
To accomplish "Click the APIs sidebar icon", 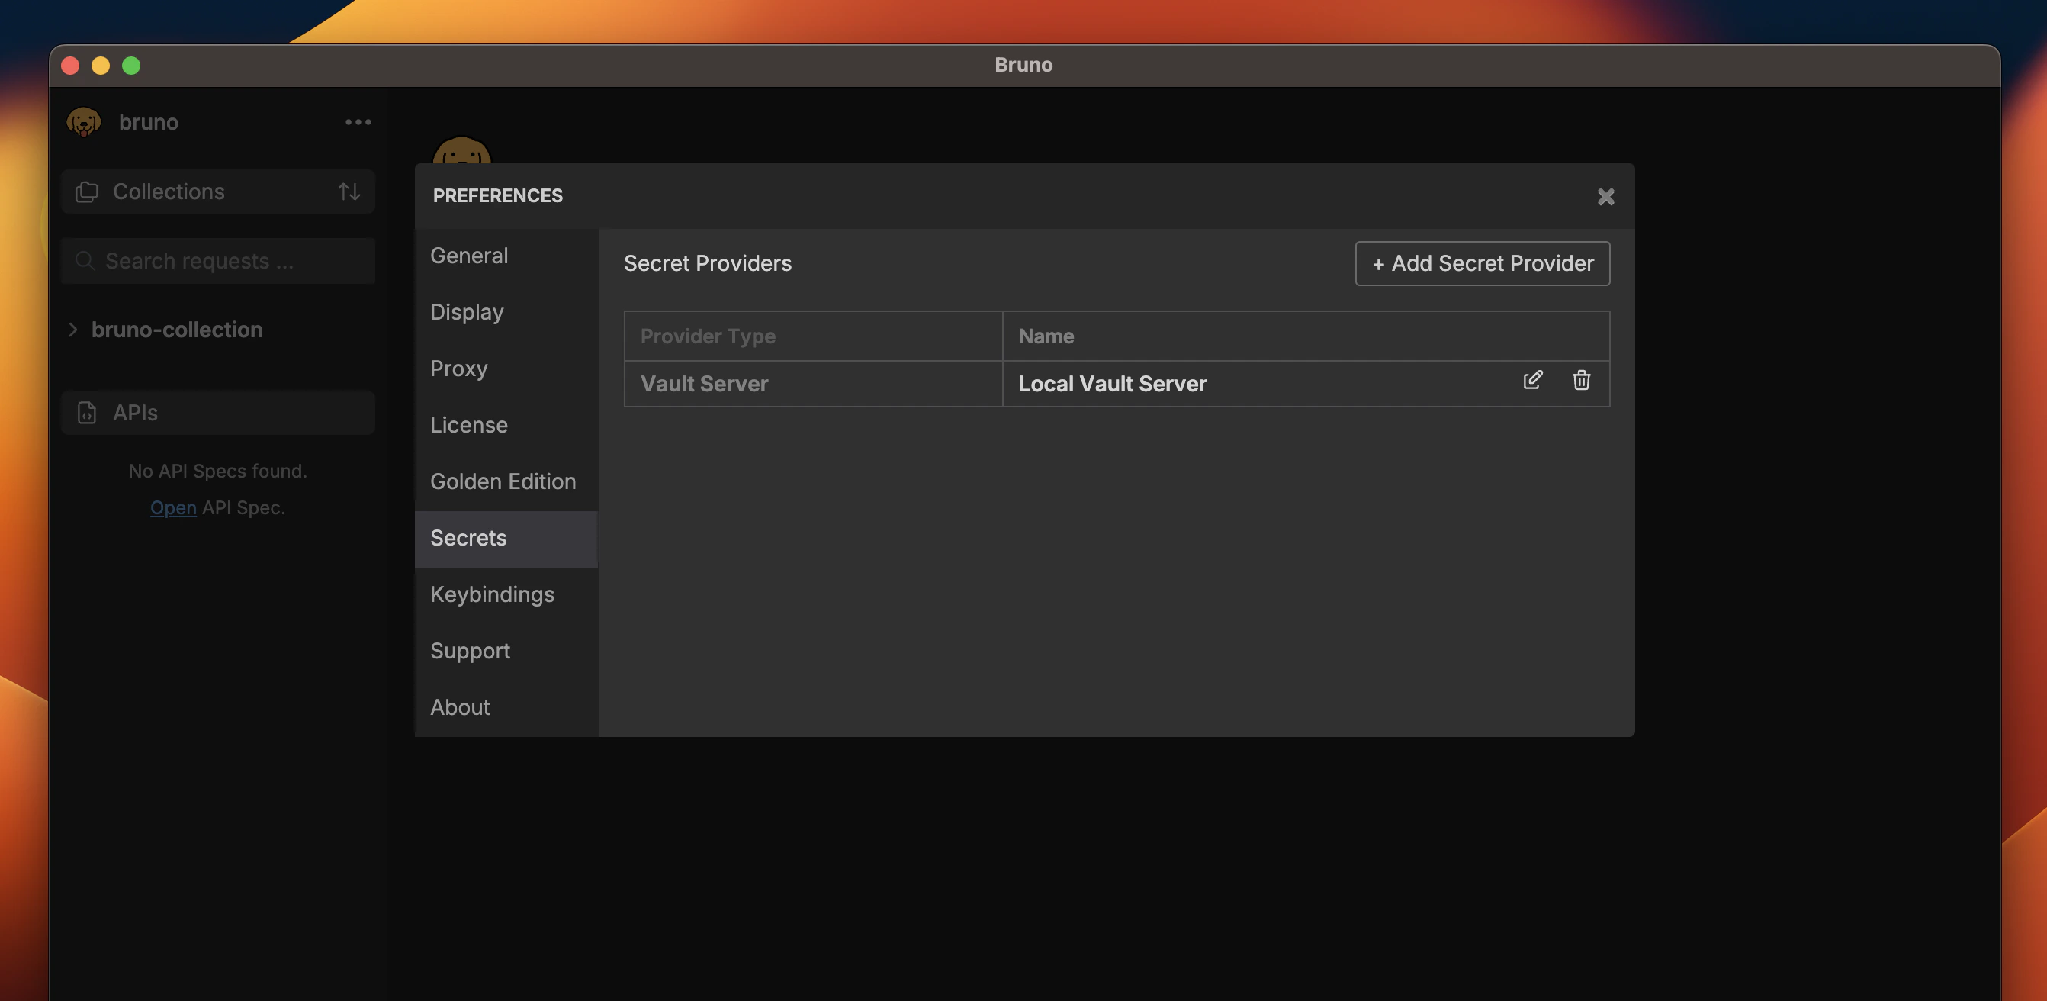I will tap(86, 413).
